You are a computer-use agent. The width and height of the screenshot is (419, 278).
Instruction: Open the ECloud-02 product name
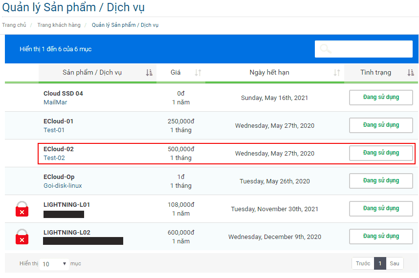tap(59, 149)
